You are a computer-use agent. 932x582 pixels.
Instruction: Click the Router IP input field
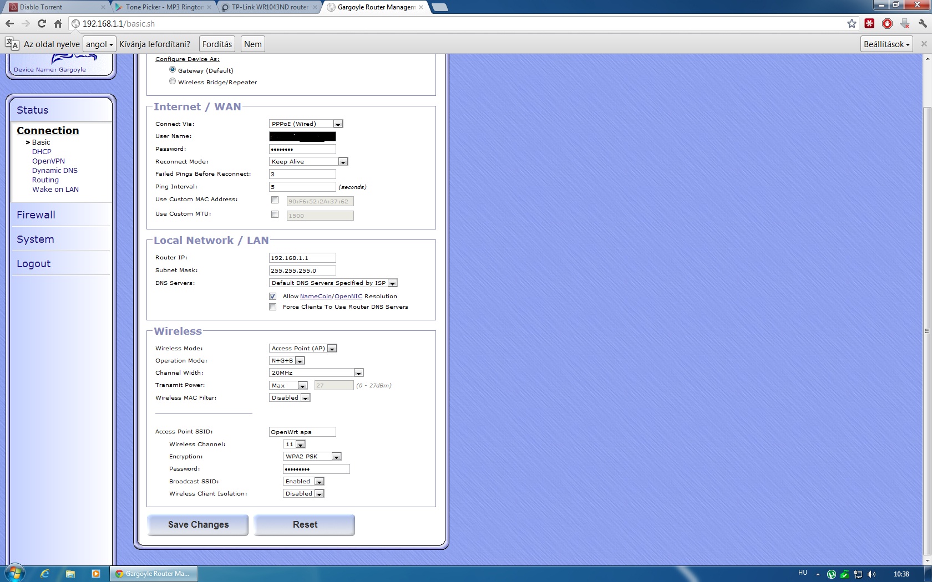[302, 258]
